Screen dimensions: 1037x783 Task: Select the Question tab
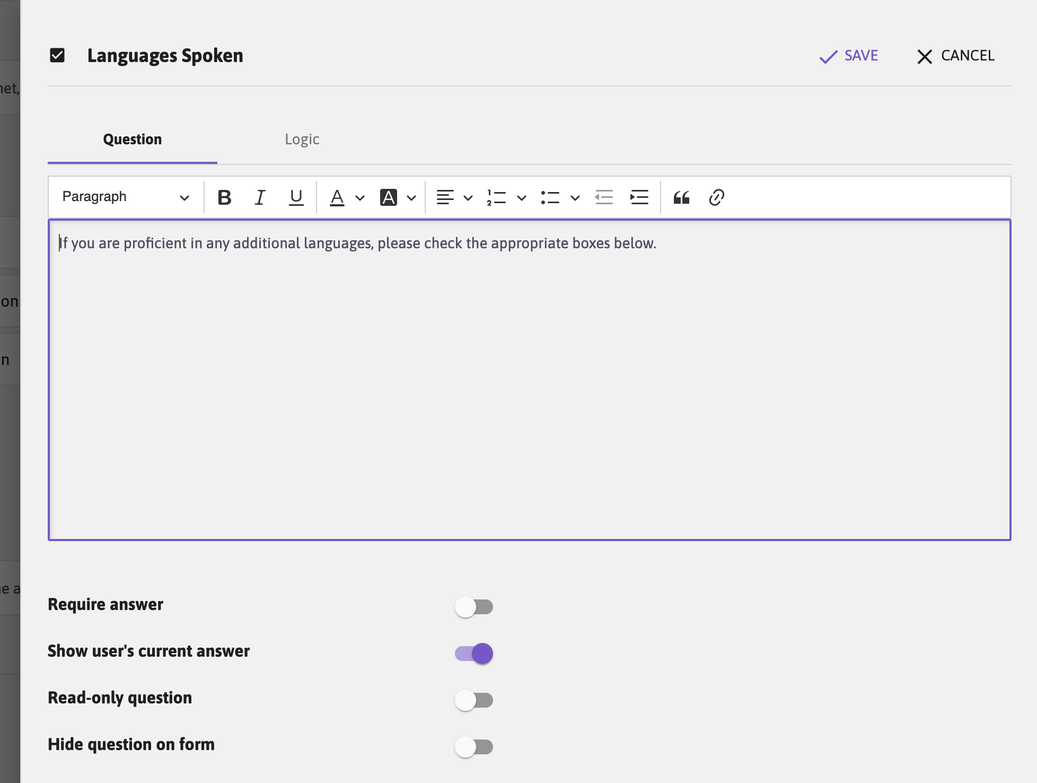[x=132, y=139]
